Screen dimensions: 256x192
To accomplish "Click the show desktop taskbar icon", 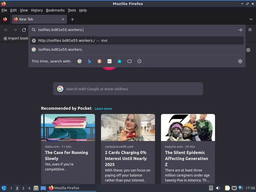I will coord(43,188).
